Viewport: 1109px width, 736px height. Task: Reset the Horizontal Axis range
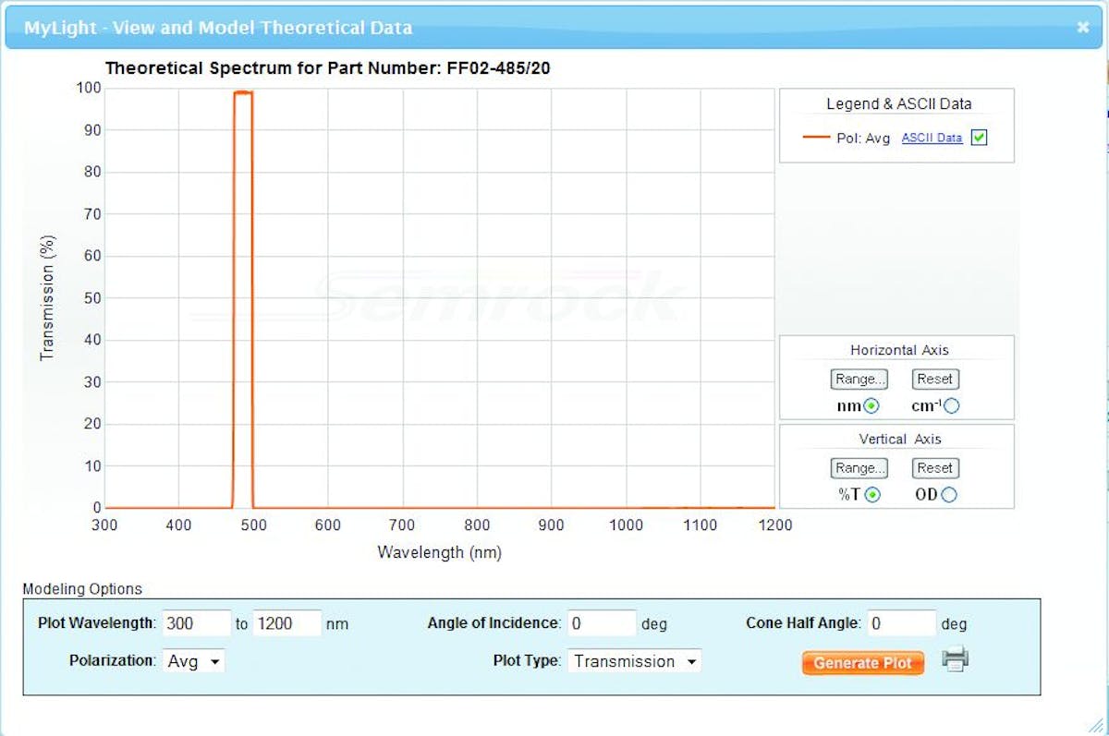click(934, 379)
